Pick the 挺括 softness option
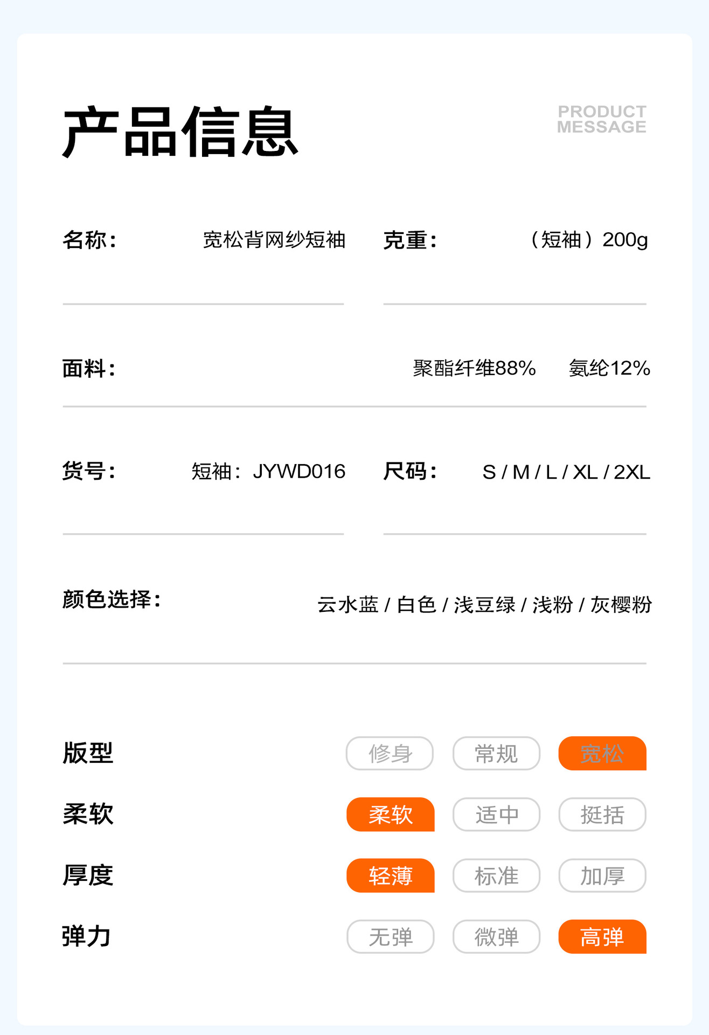This screenshot has width=709, height=1035. tap(602, 814)
